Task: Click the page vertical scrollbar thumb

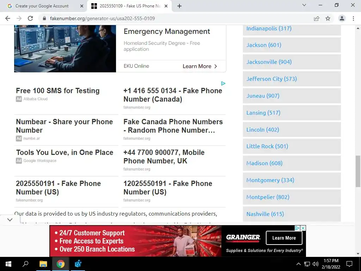Action: (x=358, y=171)
